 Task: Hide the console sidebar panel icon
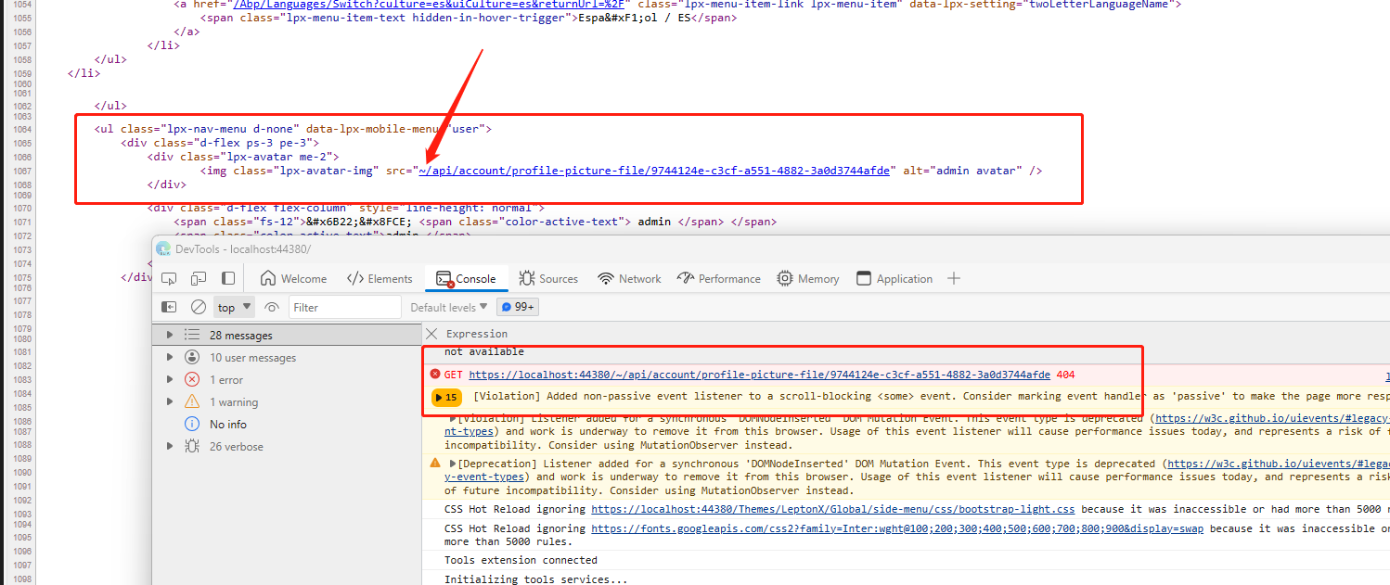169,307
